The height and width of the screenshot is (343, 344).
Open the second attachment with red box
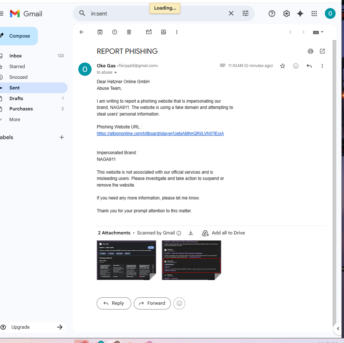pyautogui.click(x=191, y=260)
